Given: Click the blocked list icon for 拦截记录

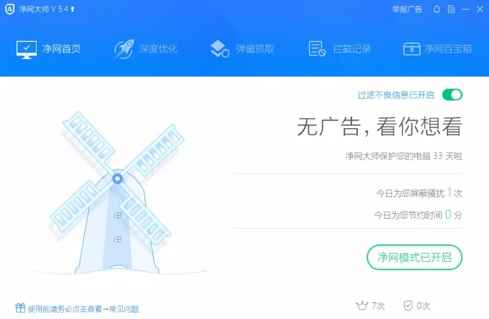Looking at the screenshot, I should [317, 49].
